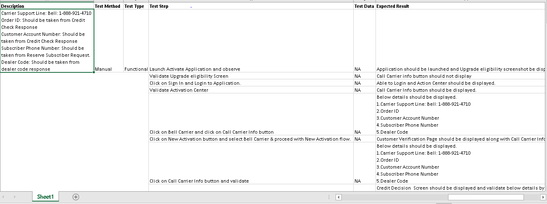Select the Carrier Support Line description cell

click(x=47, y=41)
